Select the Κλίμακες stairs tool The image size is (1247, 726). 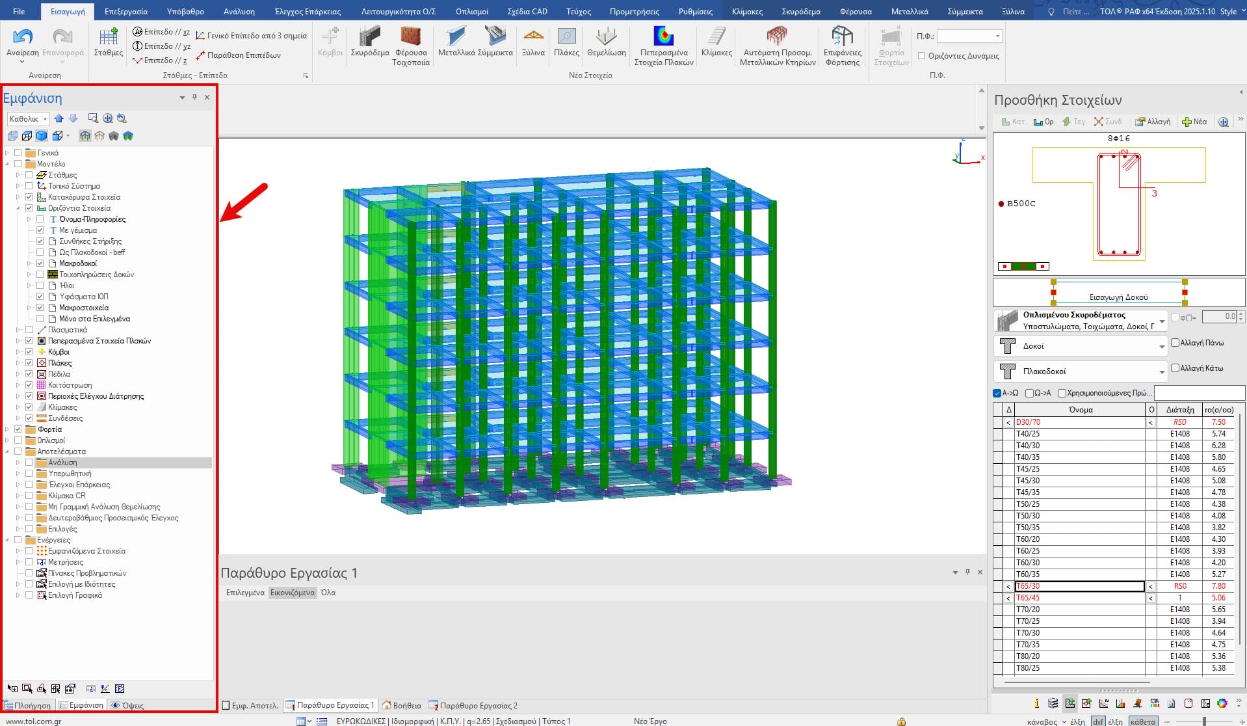(x=716, y=37)
